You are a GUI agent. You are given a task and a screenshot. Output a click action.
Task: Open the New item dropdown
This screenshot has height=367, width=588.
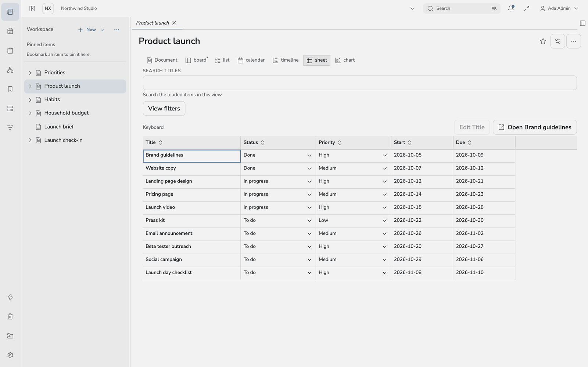click(x=102, y=30)
